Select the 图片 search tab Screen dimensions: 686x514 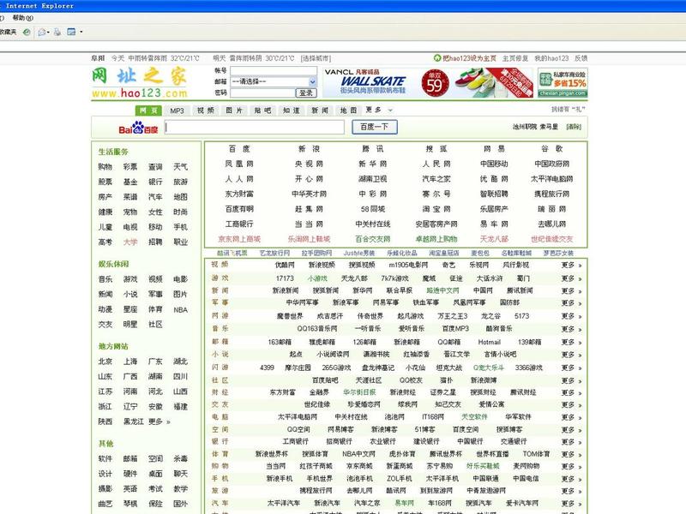pyautogui.click(x=234, y=111)
